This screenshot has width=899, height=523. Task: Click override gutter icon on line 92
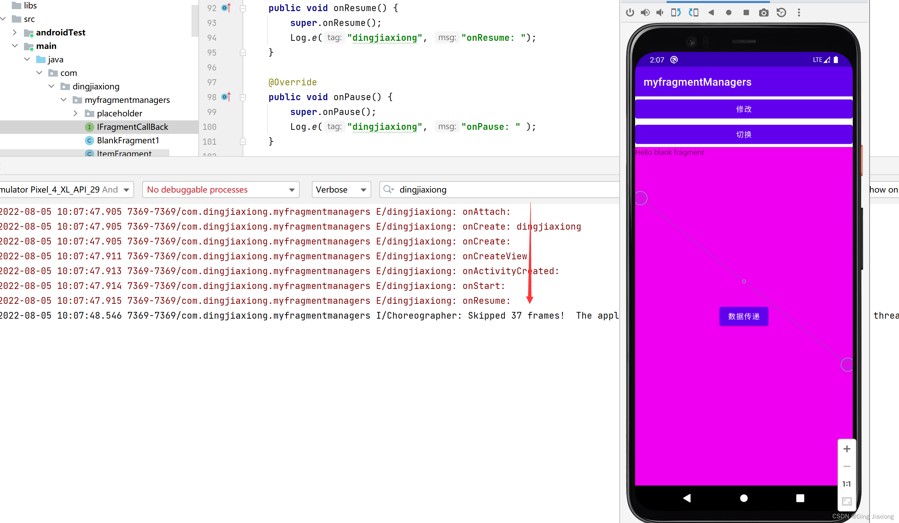(226, 8)
